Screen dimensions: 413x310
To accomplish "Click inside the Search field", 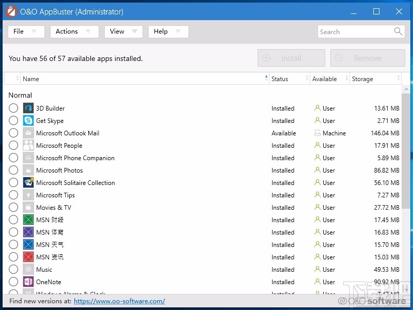I will click(356, 32).
